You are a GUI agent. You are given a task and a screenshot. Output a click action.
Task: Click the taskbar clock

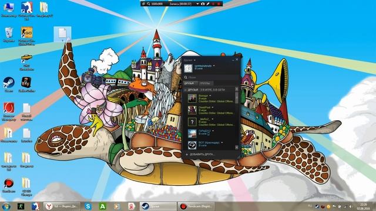click(364, 206)
